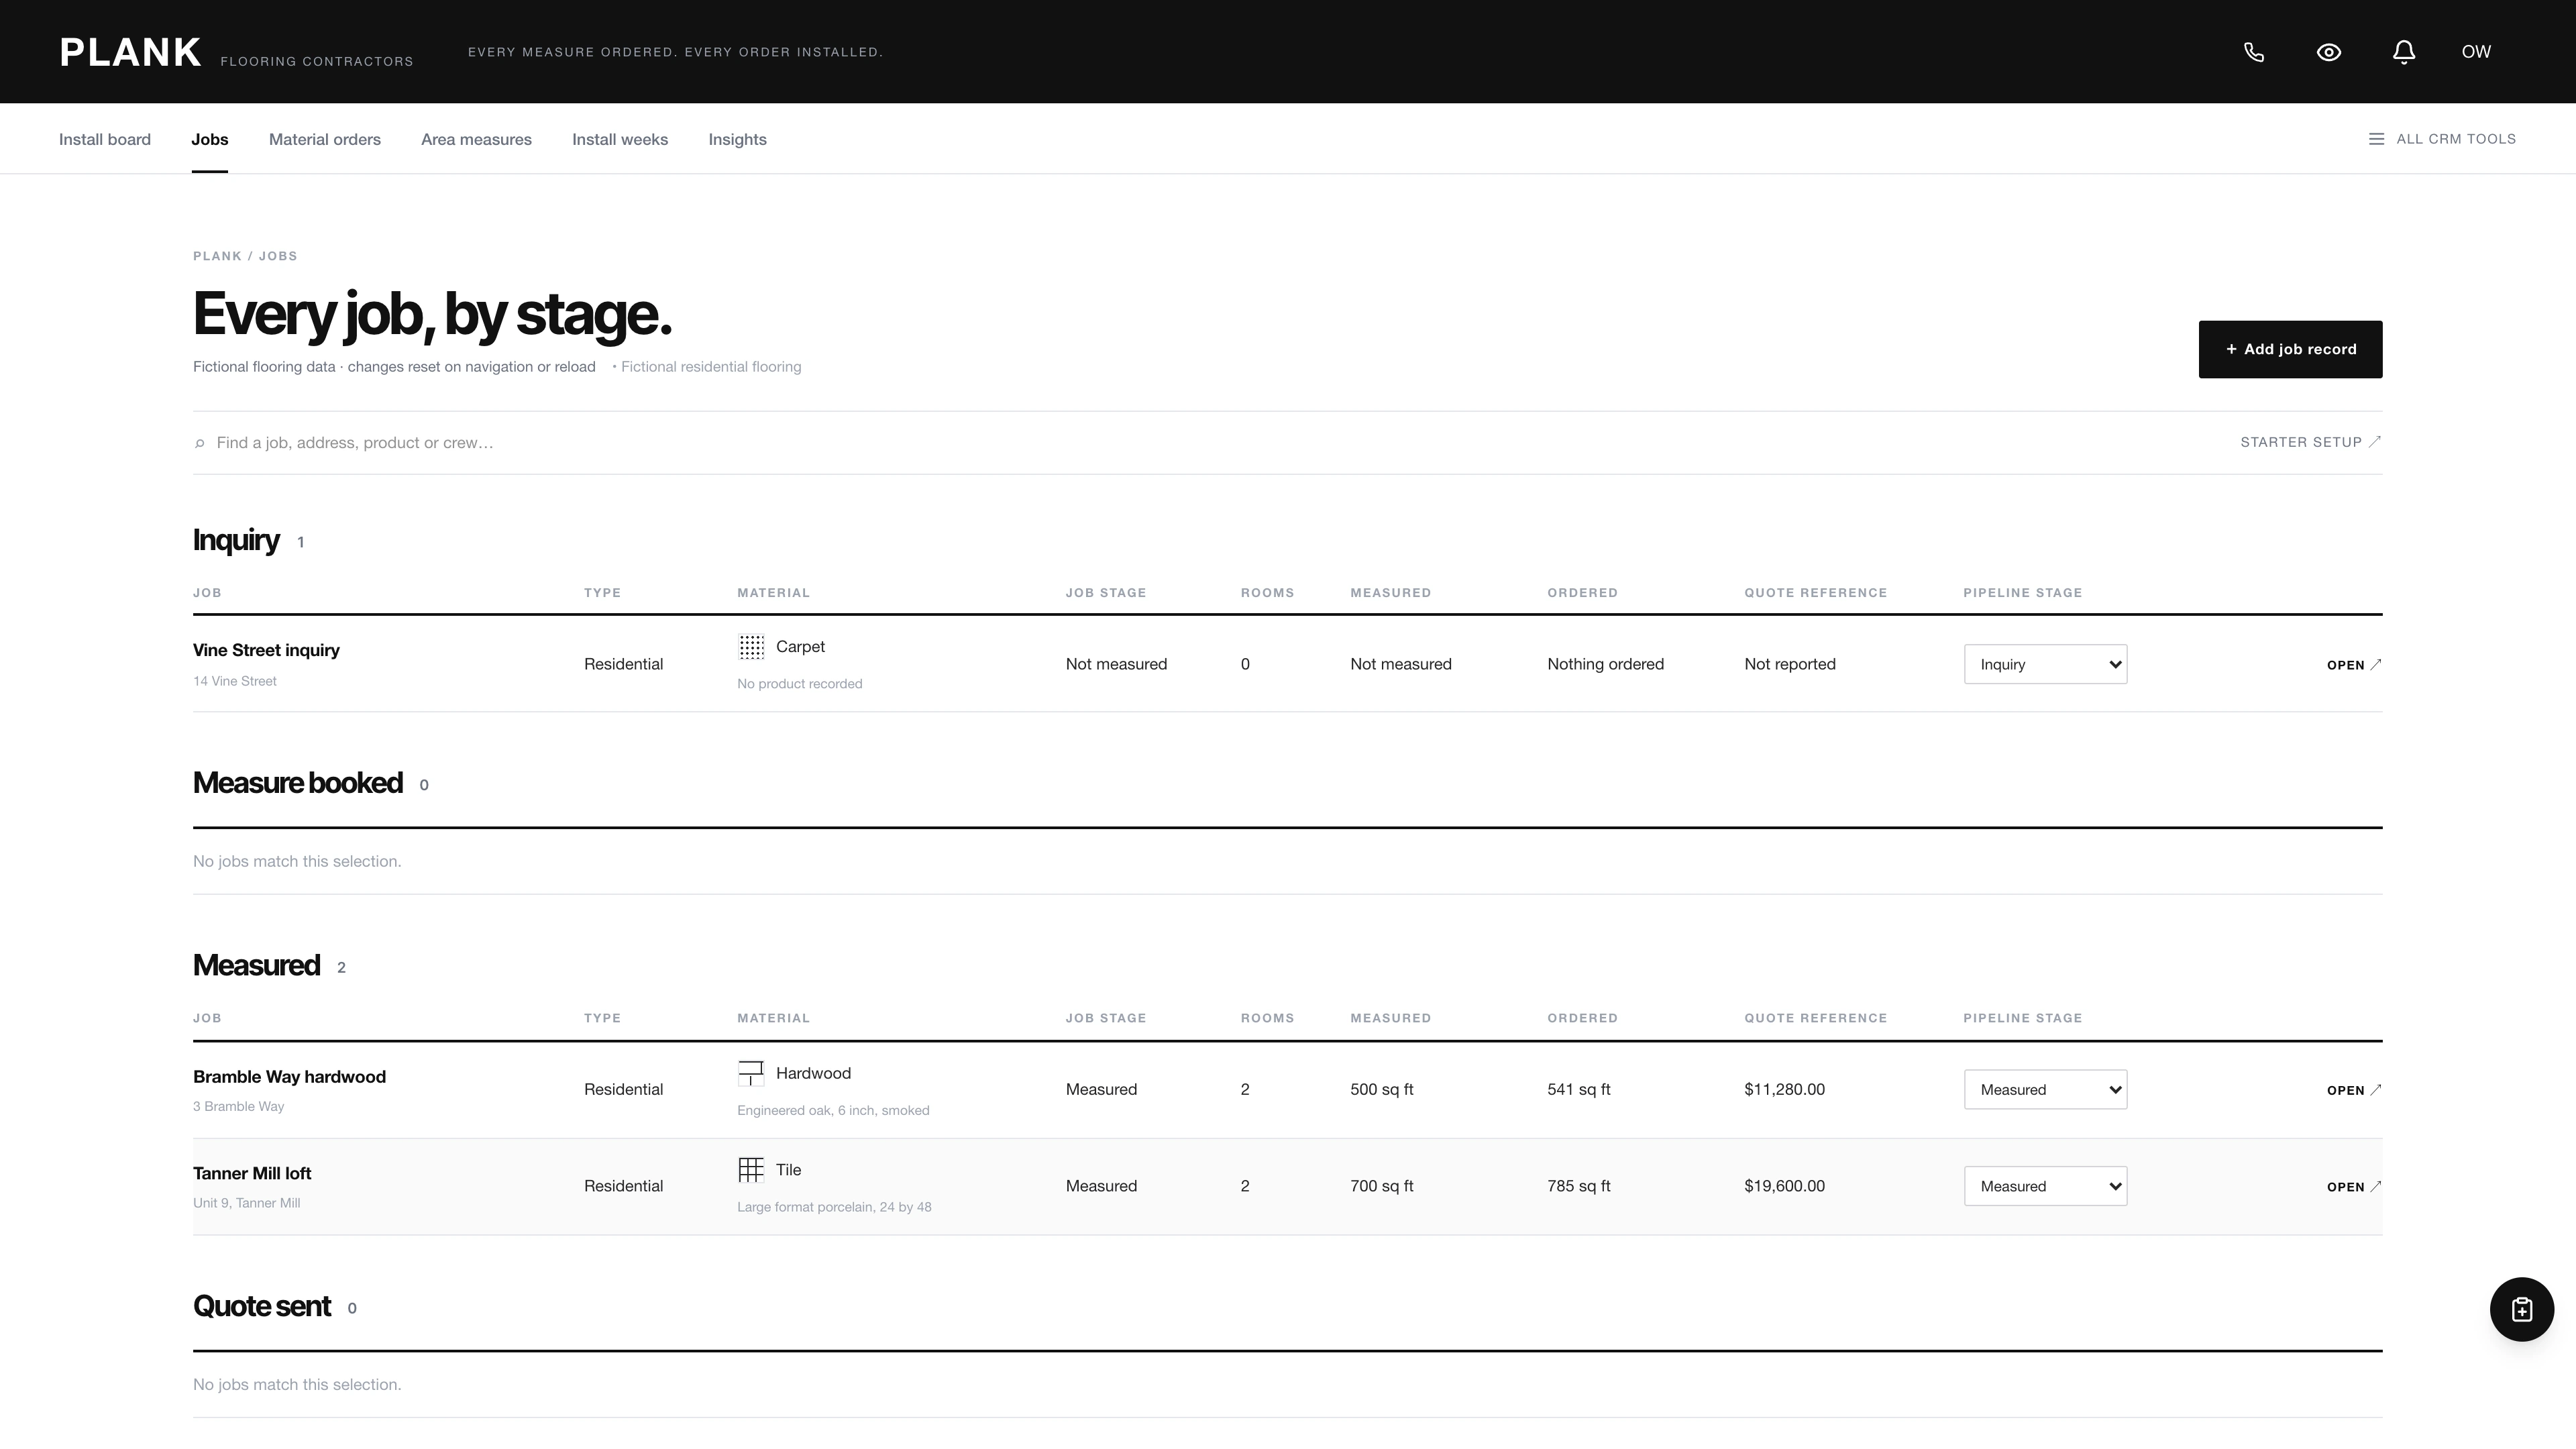Click Add job record button
Image resolution: width=2576 pixels, height=1449 pixels.
pos(2290,349)
